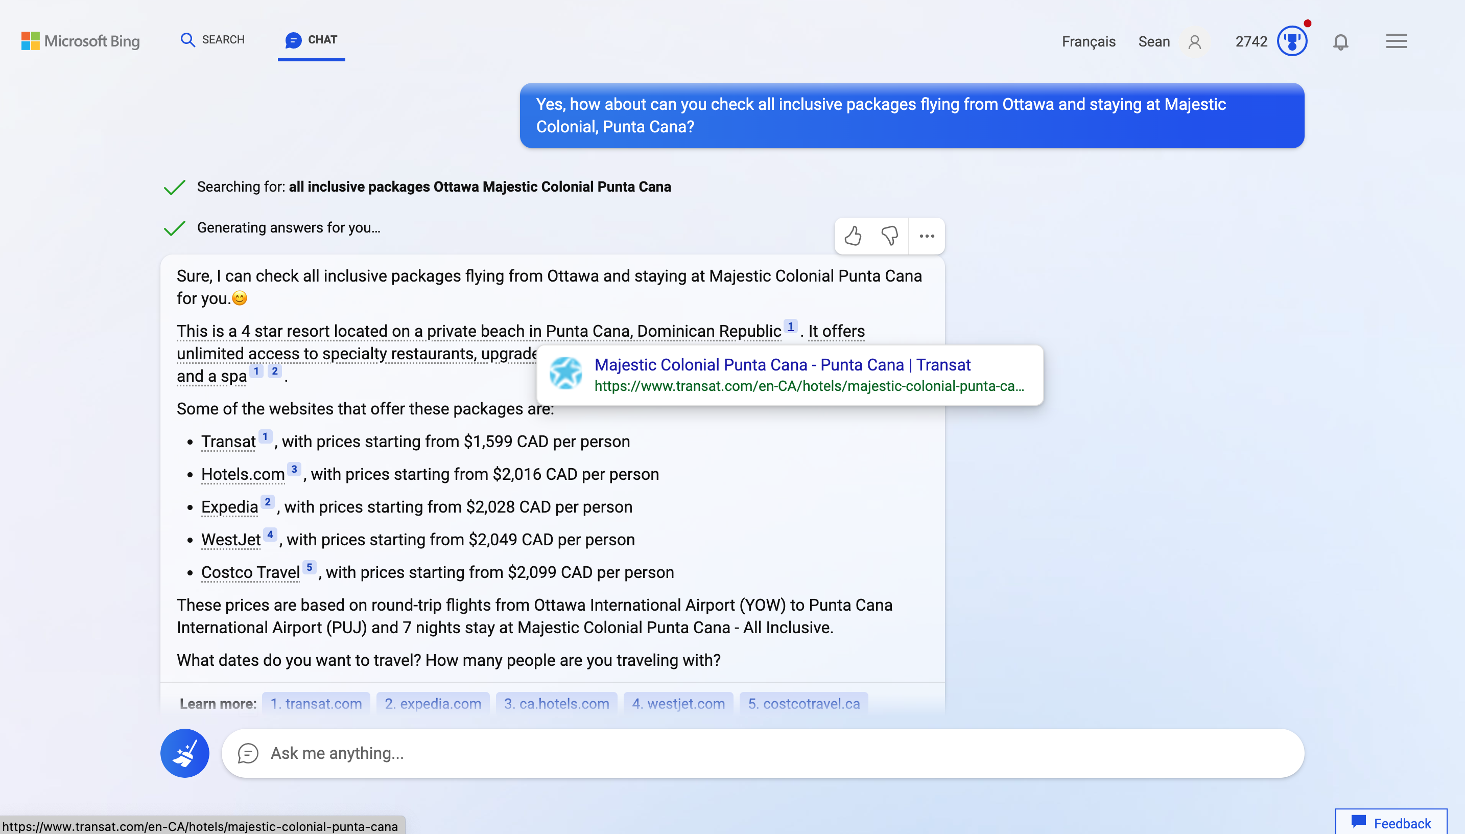Open the hamburger settings menu
The image size is (1465, 834).
[x=1396, y=41]
